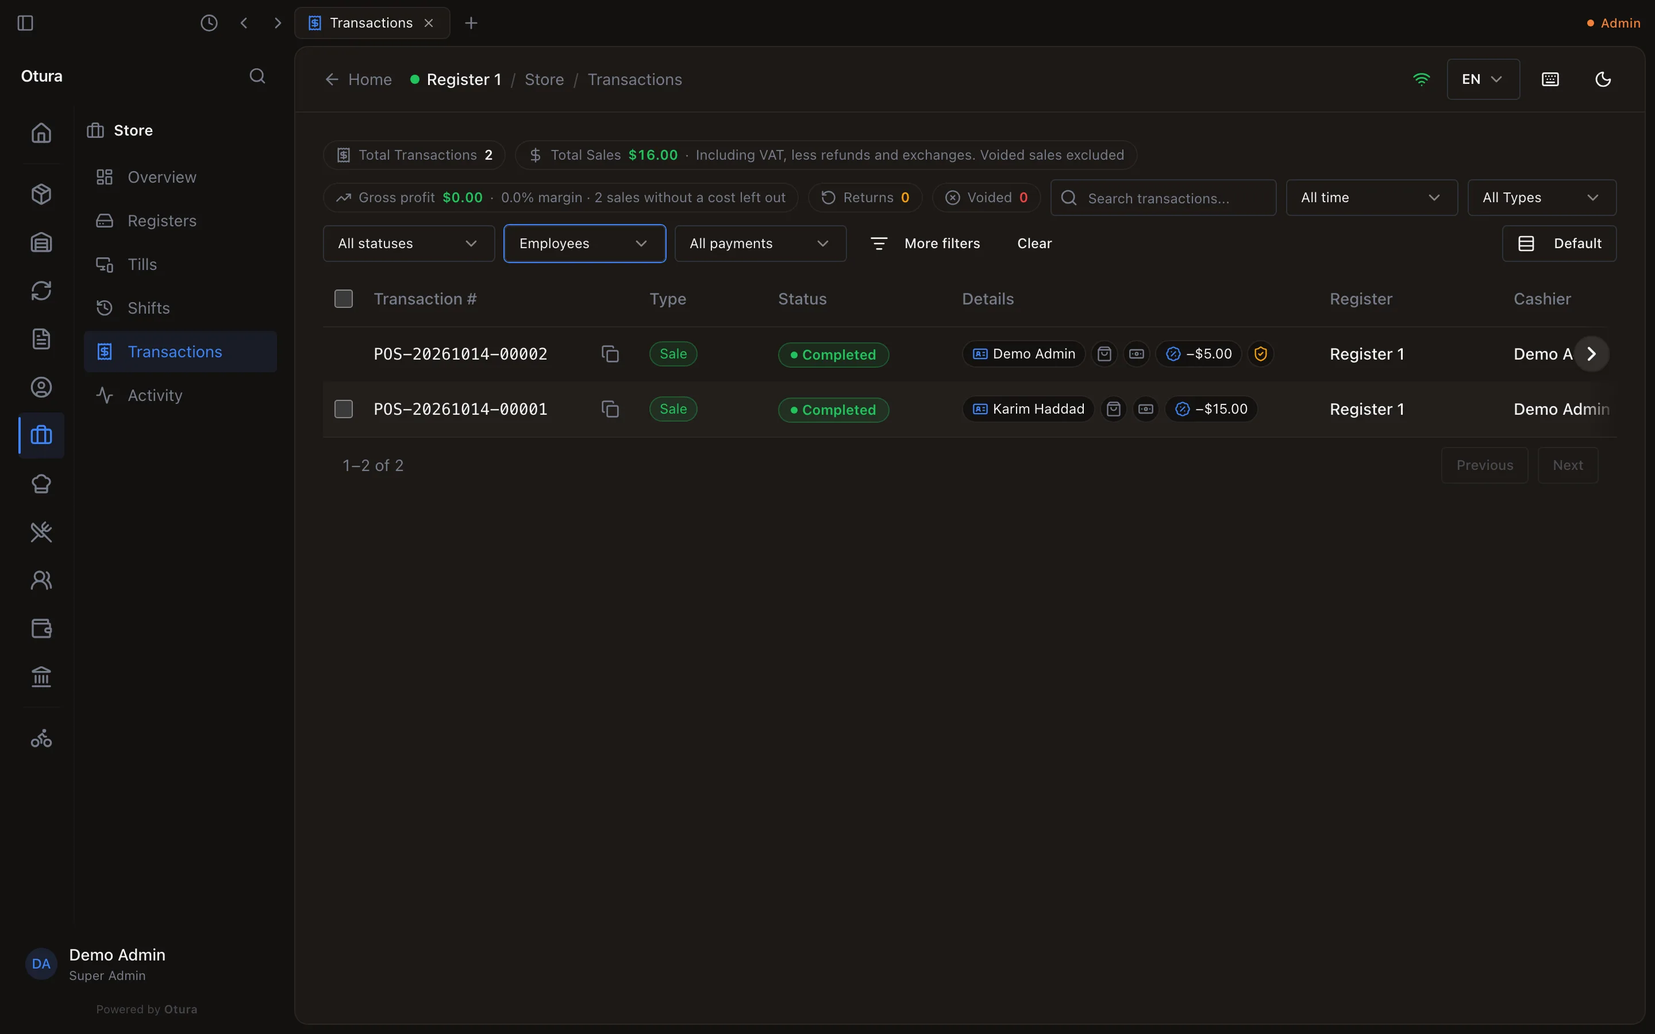1655x1034 pixels.
Task: Open the chef hat icon in rail
Action: click(x=41, y=484)
